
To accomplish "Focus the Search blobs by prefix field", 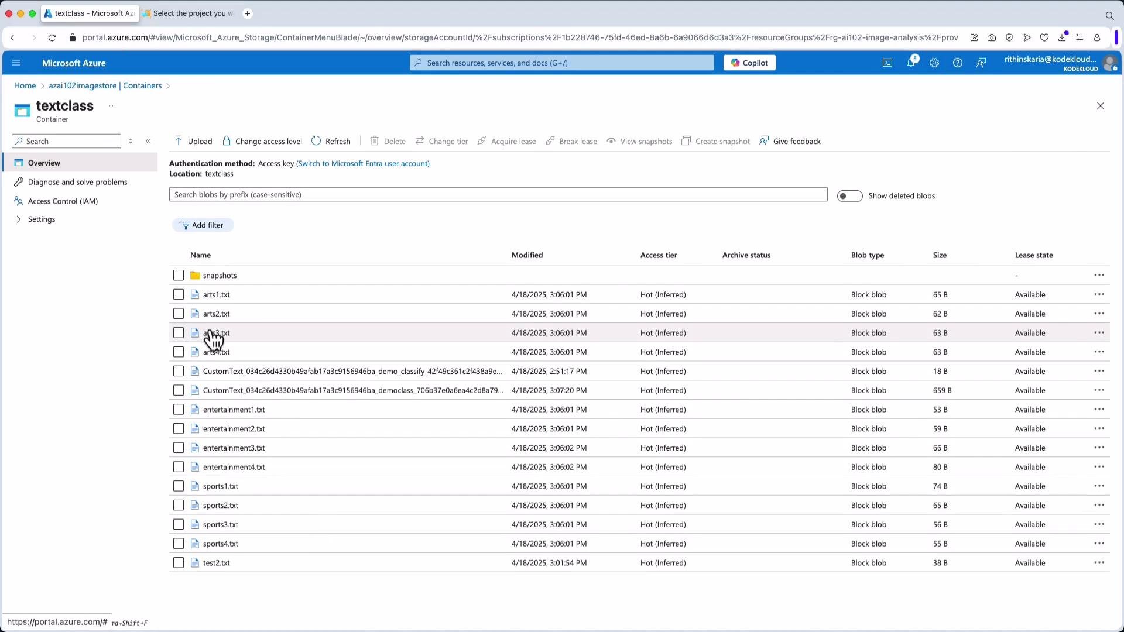I will point(498,195).
